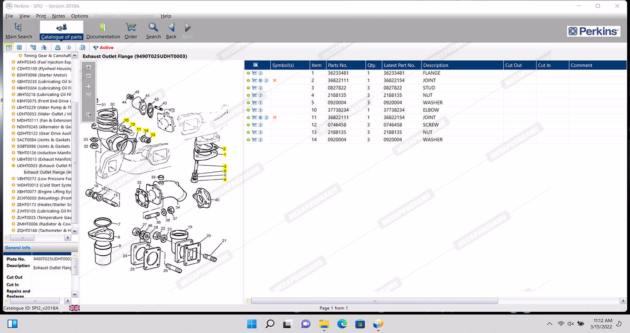
Task: Expand the SACT0084 Joints & Gaskets node
Action: (13, 140)
